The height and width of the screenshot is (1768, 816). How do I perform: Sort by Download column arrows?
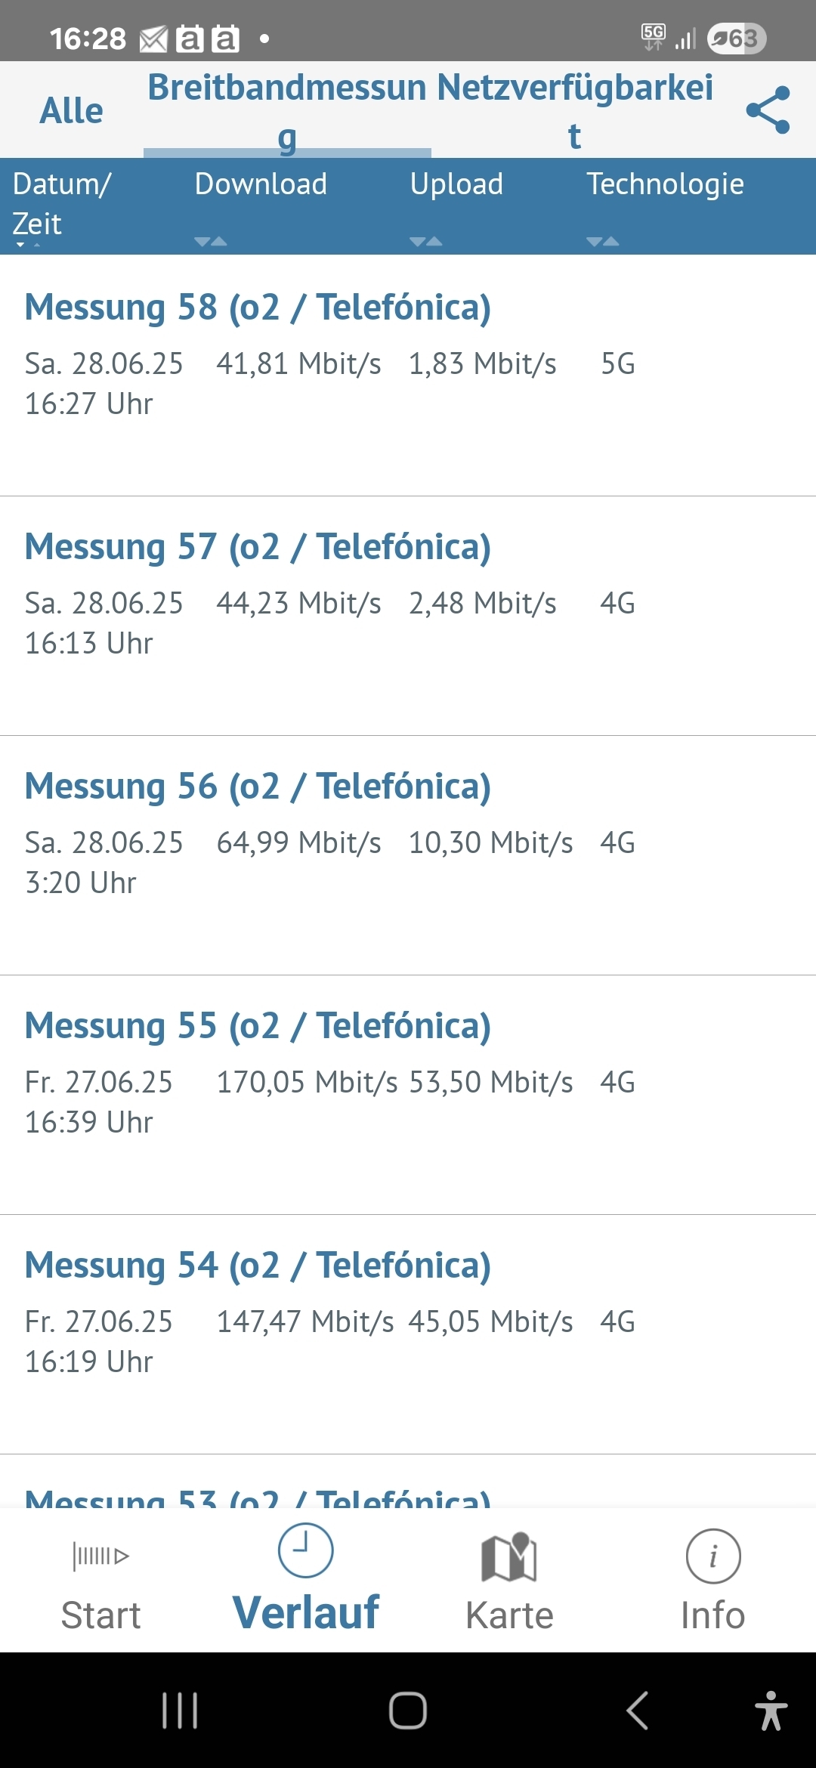pyautogui.click(x=211, y=241)
